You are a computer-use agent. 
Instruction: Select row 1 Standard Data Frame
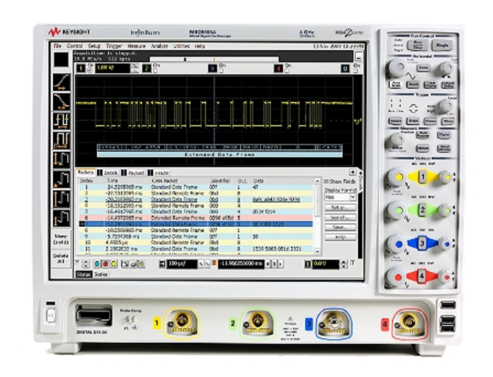coord(195,187)
